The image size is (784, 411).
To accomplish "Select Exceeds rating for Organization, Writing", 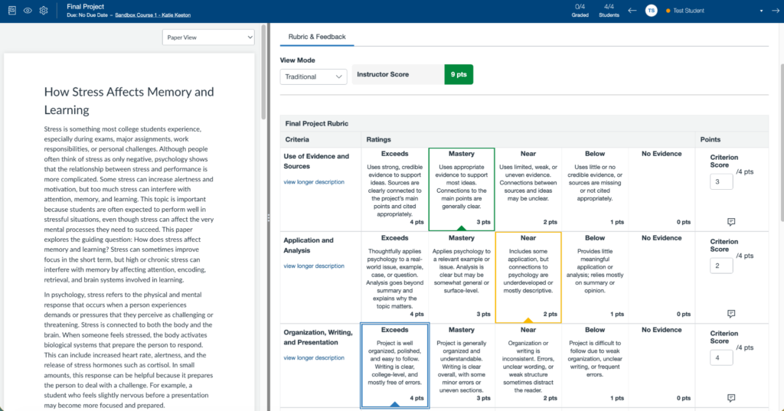I will click(394, 366).
